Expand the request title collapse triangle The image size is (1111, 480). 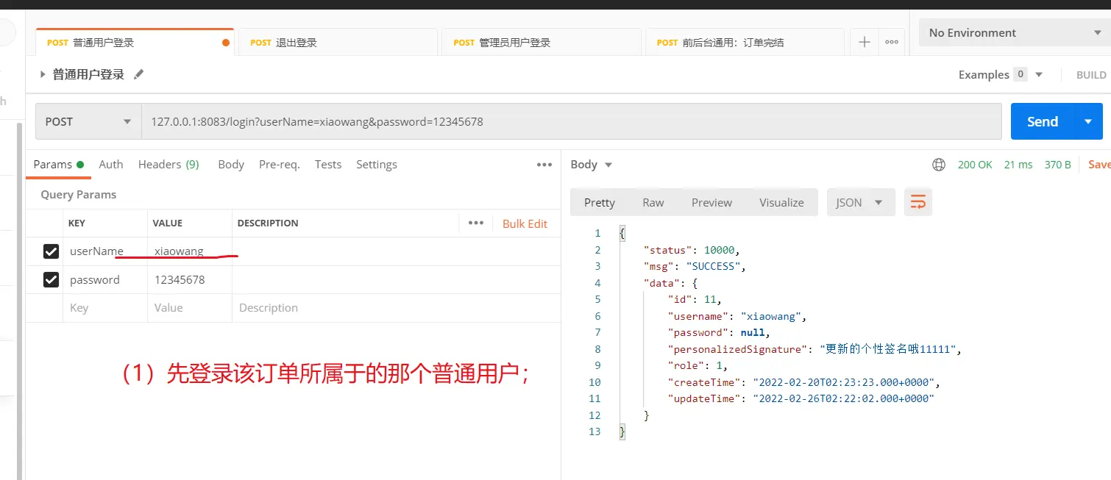[43, 74]
